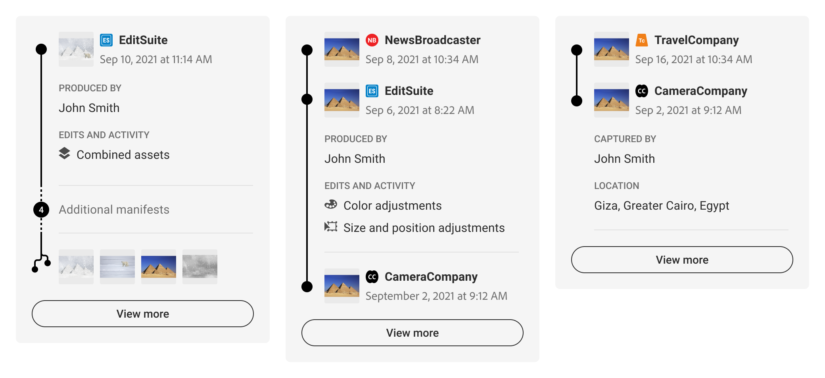
Task: Click the NewsBroadcaster NB red icon
Action: [372, 40]
